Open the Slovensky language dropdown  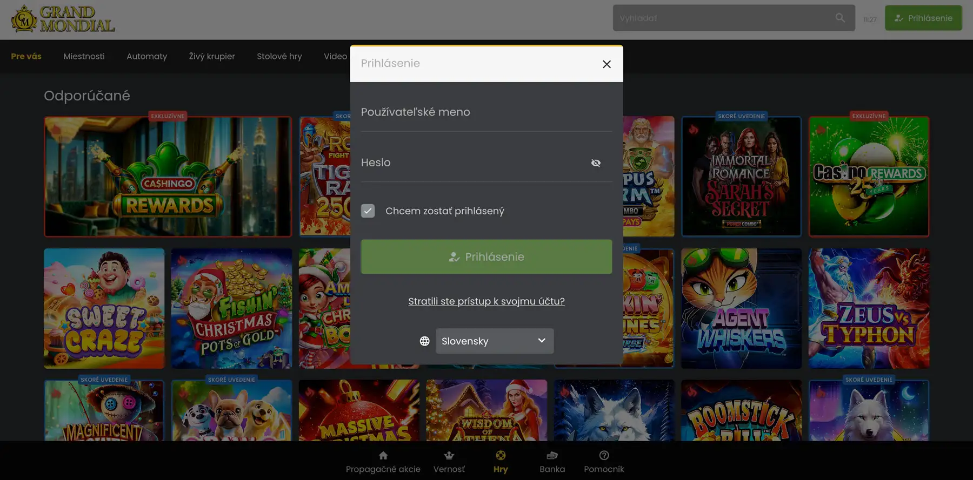click(x=495, y=341)
